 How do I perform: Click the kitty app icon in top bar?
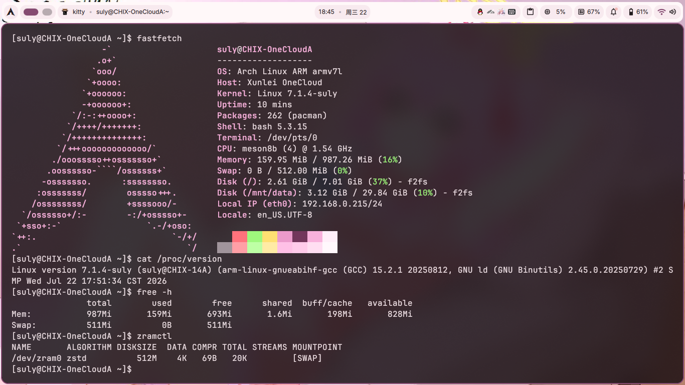(x=65, y=12)
